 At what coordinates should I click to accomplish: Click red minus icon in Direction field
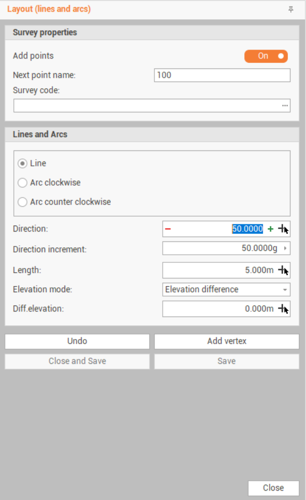[x=168, y=229]
